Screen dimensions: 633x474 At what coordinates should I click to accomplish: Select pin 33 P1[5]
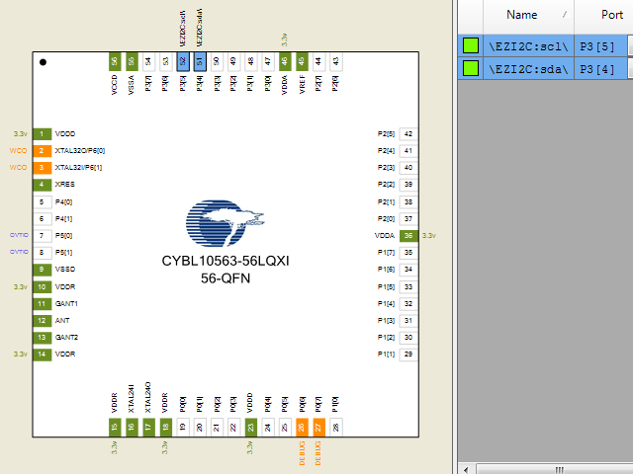tap(408, 287)
